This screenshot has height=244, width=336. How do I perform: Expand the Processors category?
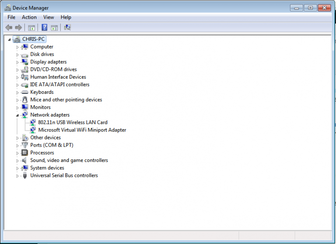(x=17, y=153)
